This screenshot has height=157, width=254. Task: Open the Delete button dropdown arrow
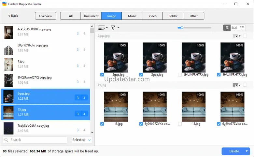(x=247, y=151)
